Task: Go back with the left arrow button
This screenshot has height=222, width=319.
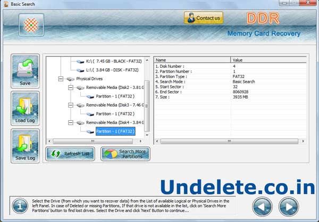Action: point(262,207)
